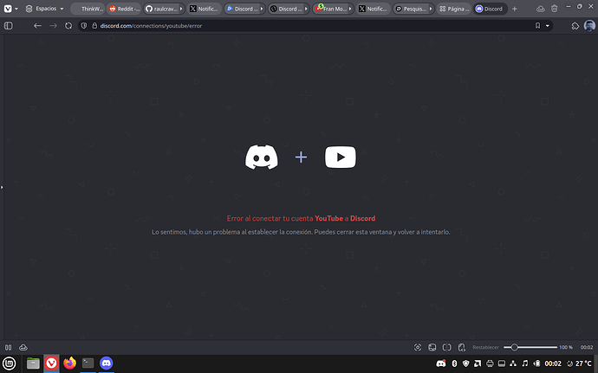The height and width of the screenshot is (373, 598).
Task: Tile tabs split view status icon
Action: point(446,348)
